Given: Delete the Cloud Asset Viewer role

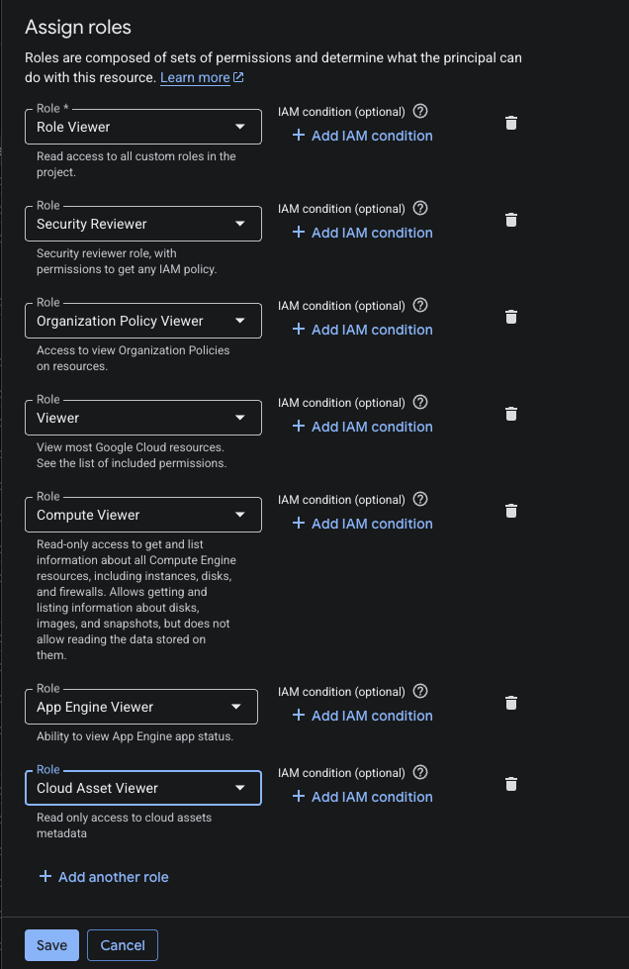Looking at the screenshot, I should point(511,784).
